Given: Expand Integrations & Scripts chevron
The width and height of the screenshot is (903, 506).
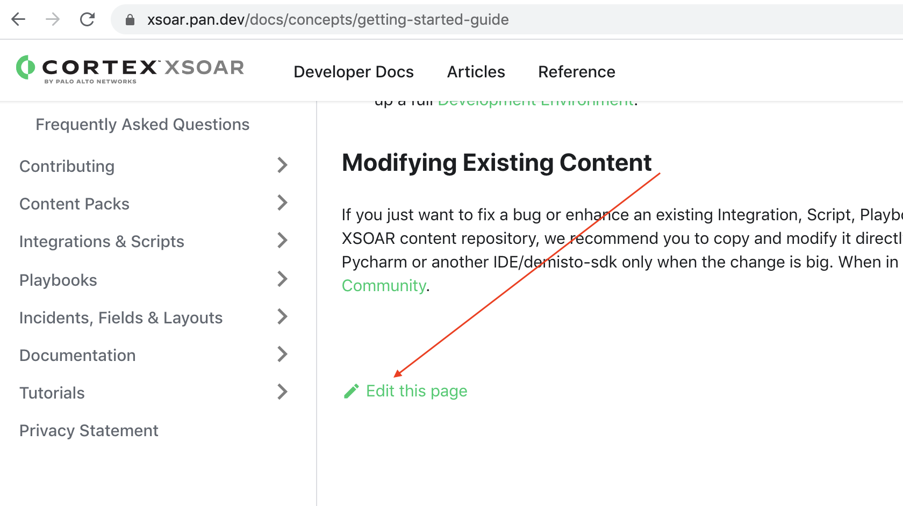Looking at the screenshot, I should click(x=282, y=241).
